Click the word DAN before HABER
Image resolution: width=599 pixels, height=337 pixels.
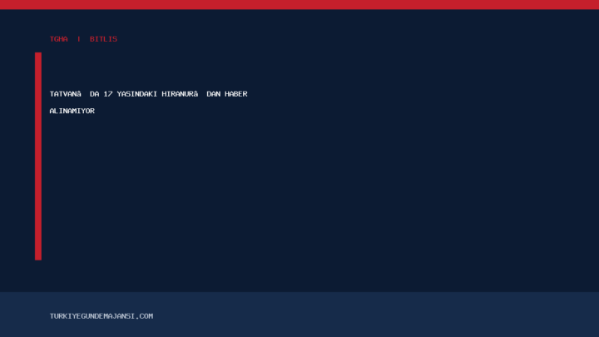pos(214,94)
